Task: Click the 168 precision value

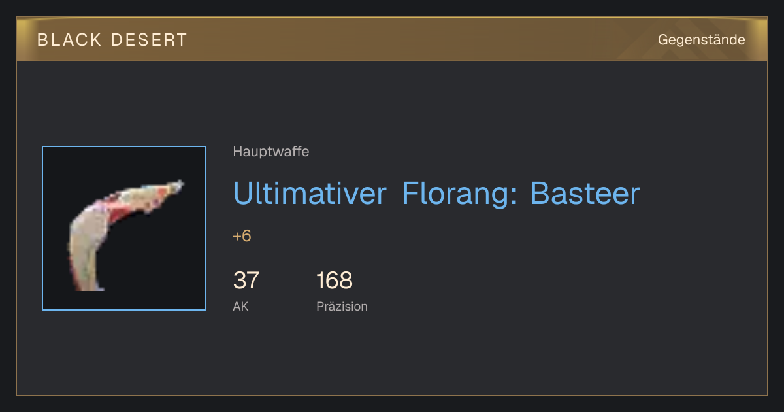Action: pyautogui.click(x=335, y=281)
